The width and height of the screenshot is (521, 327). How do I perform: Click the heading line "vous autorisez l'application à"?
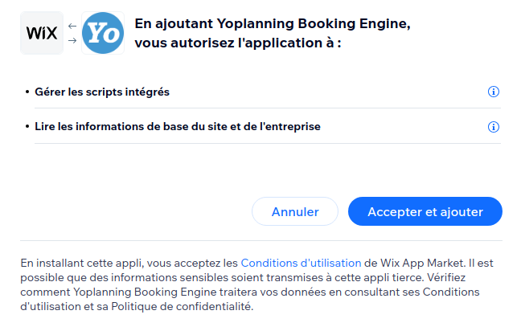(x=238, y=43)
